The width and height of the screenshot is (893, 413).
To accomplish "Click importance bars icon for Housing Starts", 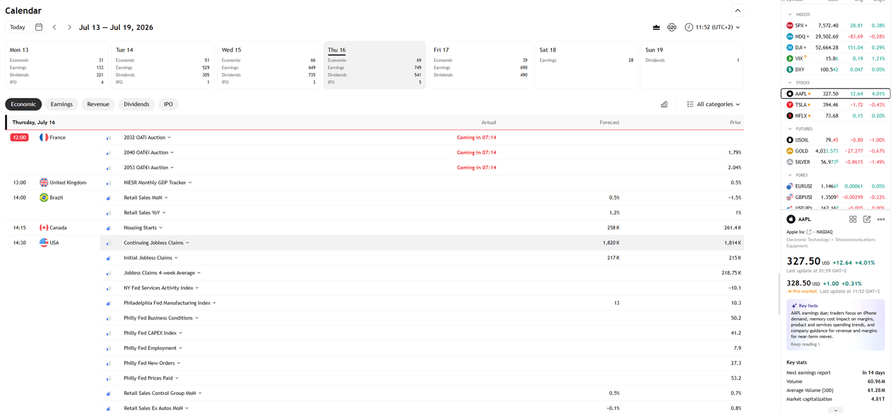I will point(109,228).
